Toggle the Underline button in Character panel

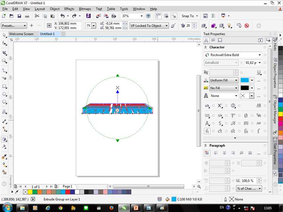pyautogui.click(x=259, y=72)
